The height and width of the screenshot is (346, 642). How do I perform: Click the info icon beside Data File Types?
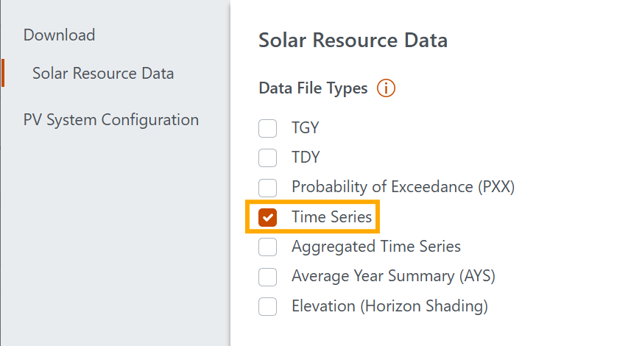click(387, 88)
